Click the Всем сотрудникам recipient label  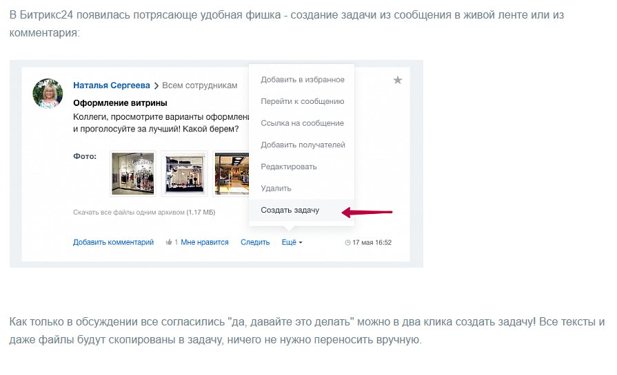point(199,85)
